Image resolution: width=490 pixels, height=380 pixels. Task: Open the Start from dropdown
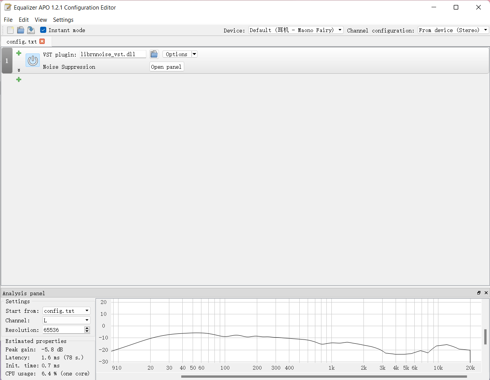coord(66,311)
